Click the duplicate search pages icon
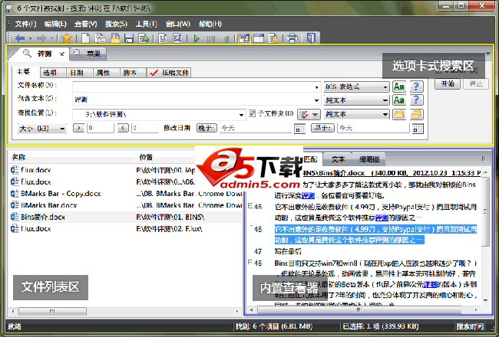 click(101, 38)
